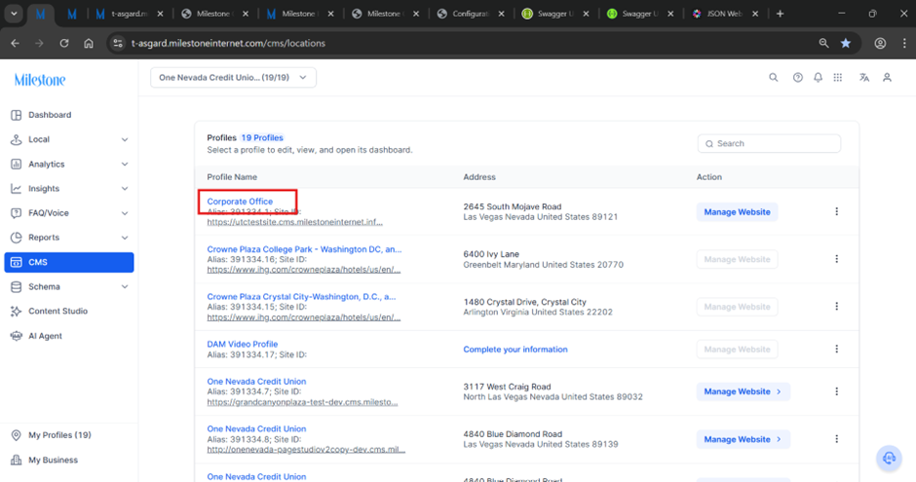Click Manage Website for 4840 Blue Diamond Road
The image size is (916, 482).
coord(744,439)
